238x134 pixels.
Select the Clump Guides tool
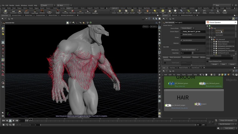(x=80, y=12)
